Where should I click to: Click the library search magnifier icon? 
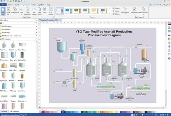pos(36,23)
